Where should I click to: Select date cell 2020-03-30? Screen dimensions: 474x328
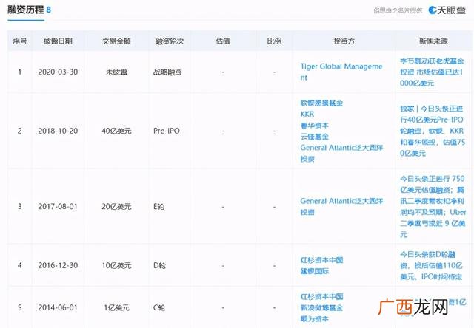click(58, 72)
